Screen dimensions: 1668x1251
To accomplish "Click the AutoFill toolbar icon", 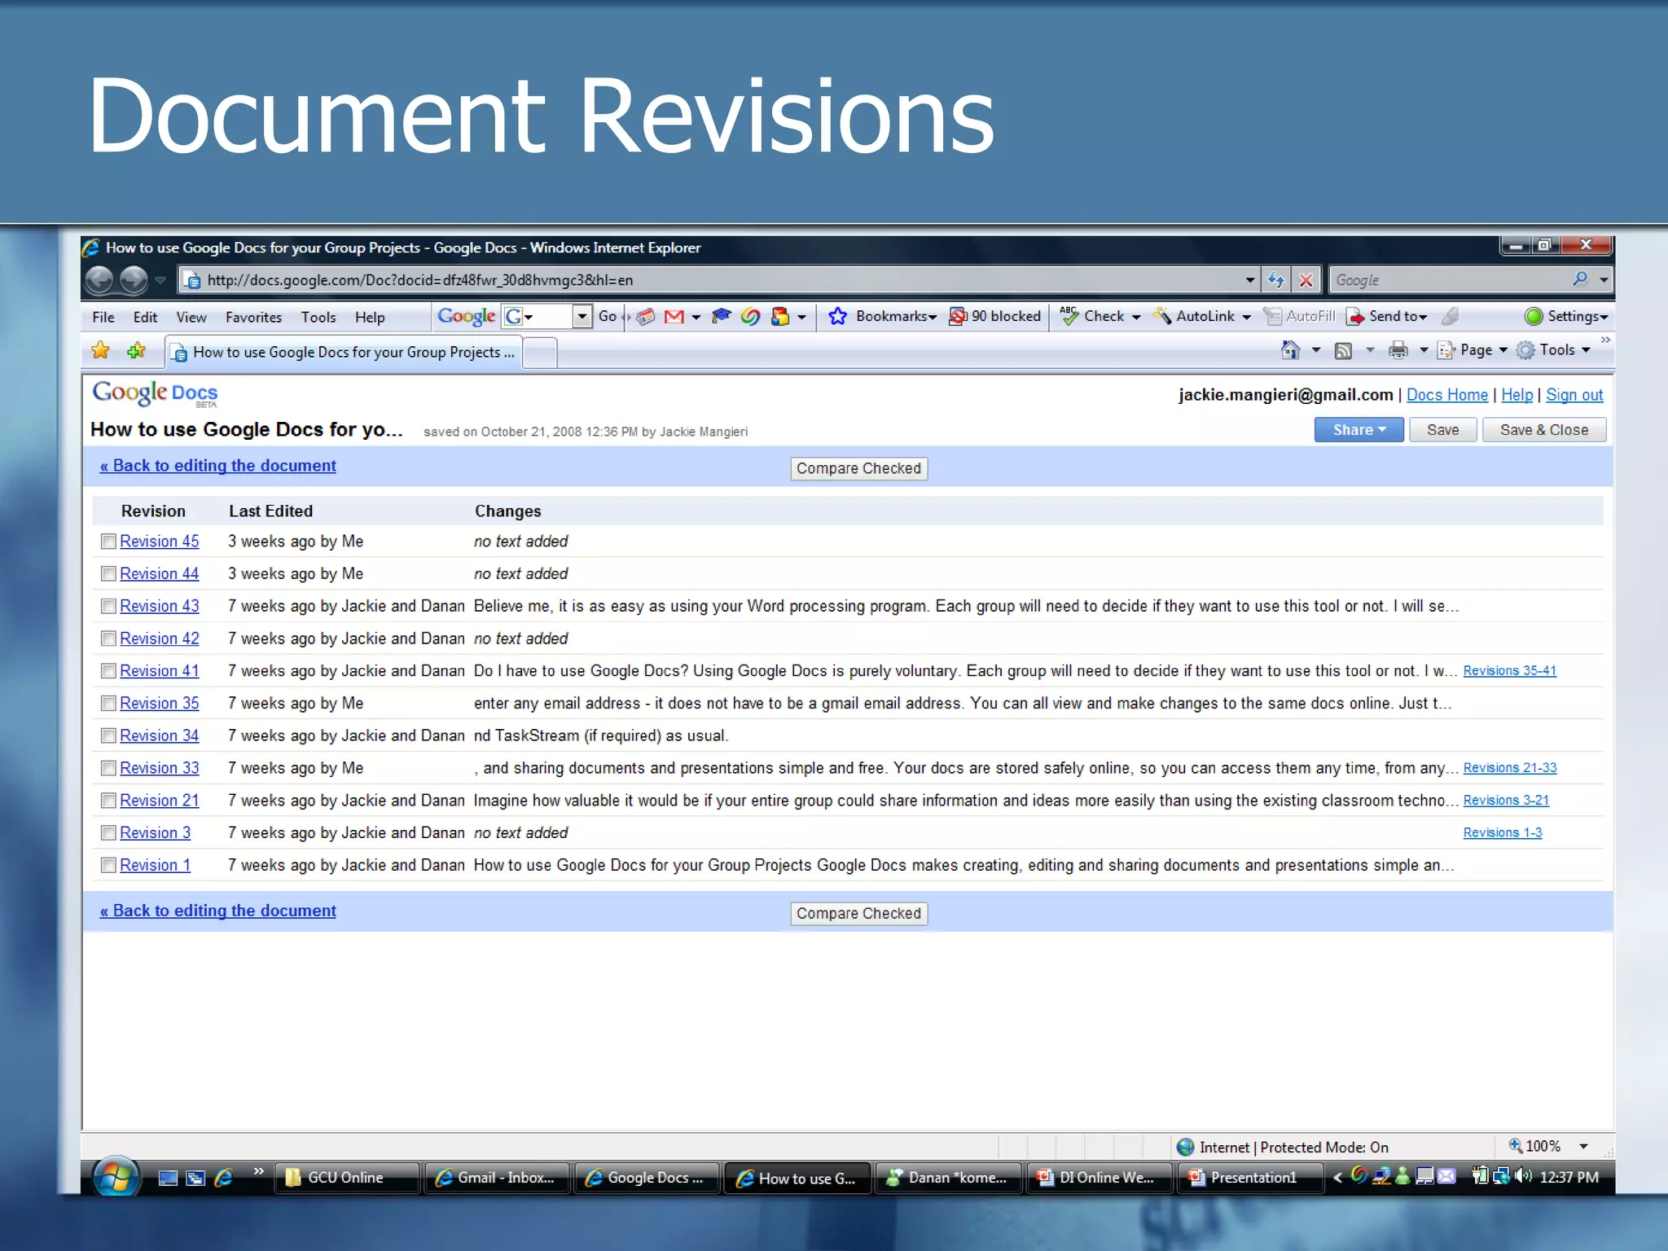I will point(1272,316).
